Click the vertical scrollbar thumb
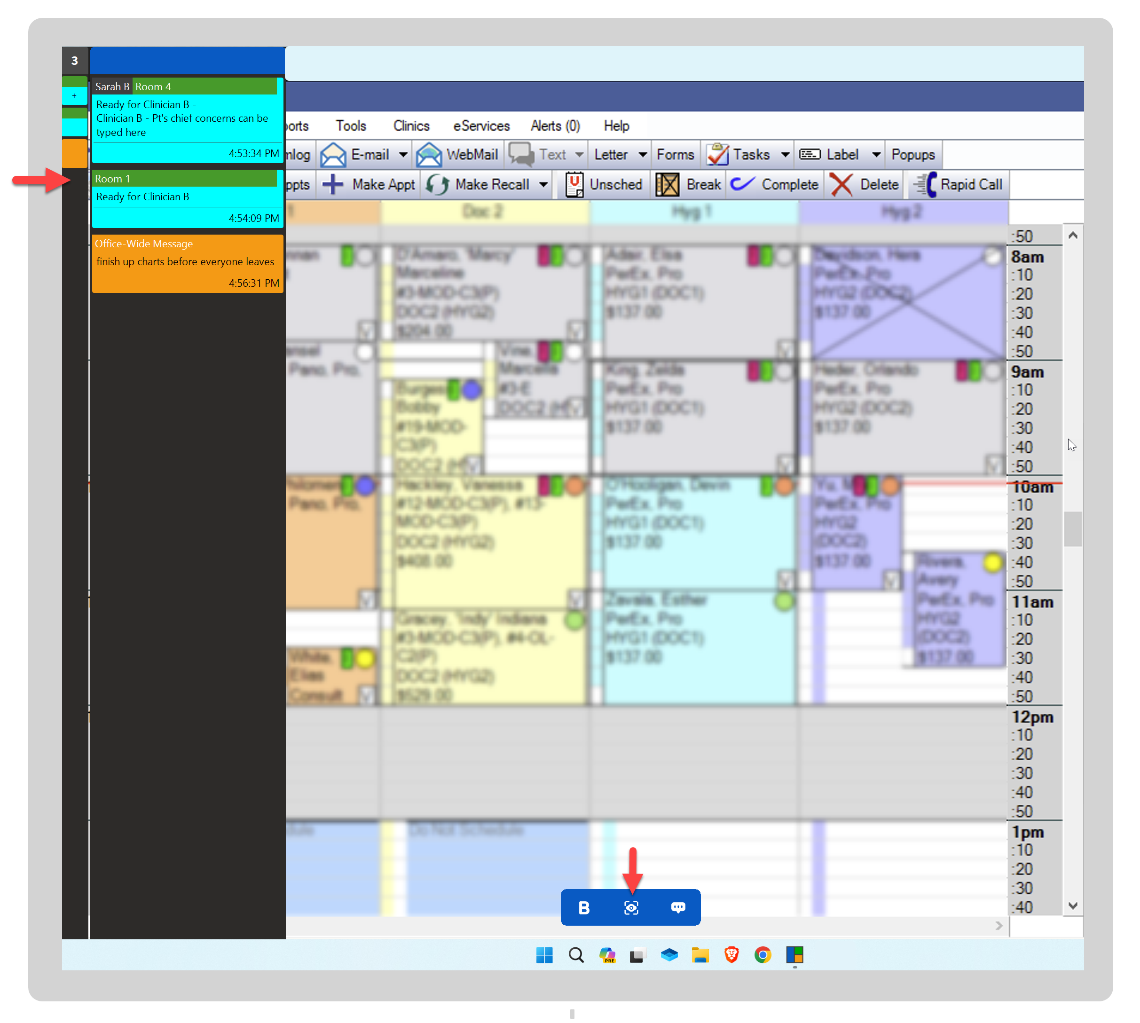This screenshot has width=1140, height=1023. pyautogui.click(x=1074, y=529)
